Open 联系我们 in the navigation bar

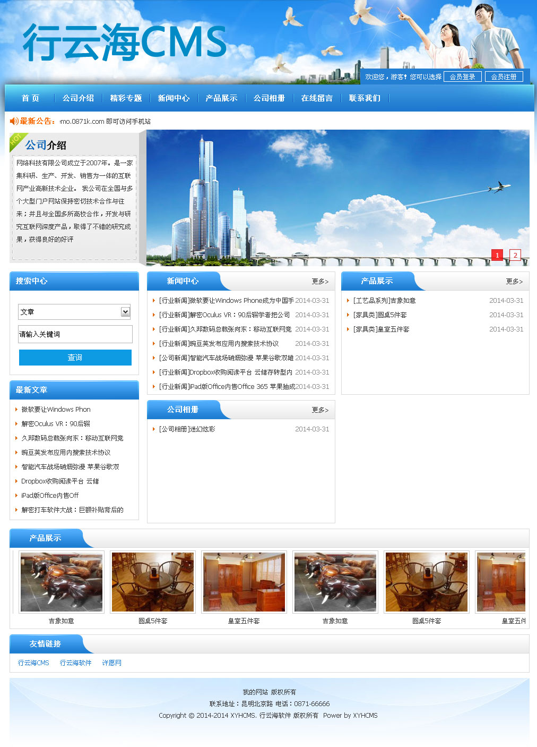click(x=365, y=98)
